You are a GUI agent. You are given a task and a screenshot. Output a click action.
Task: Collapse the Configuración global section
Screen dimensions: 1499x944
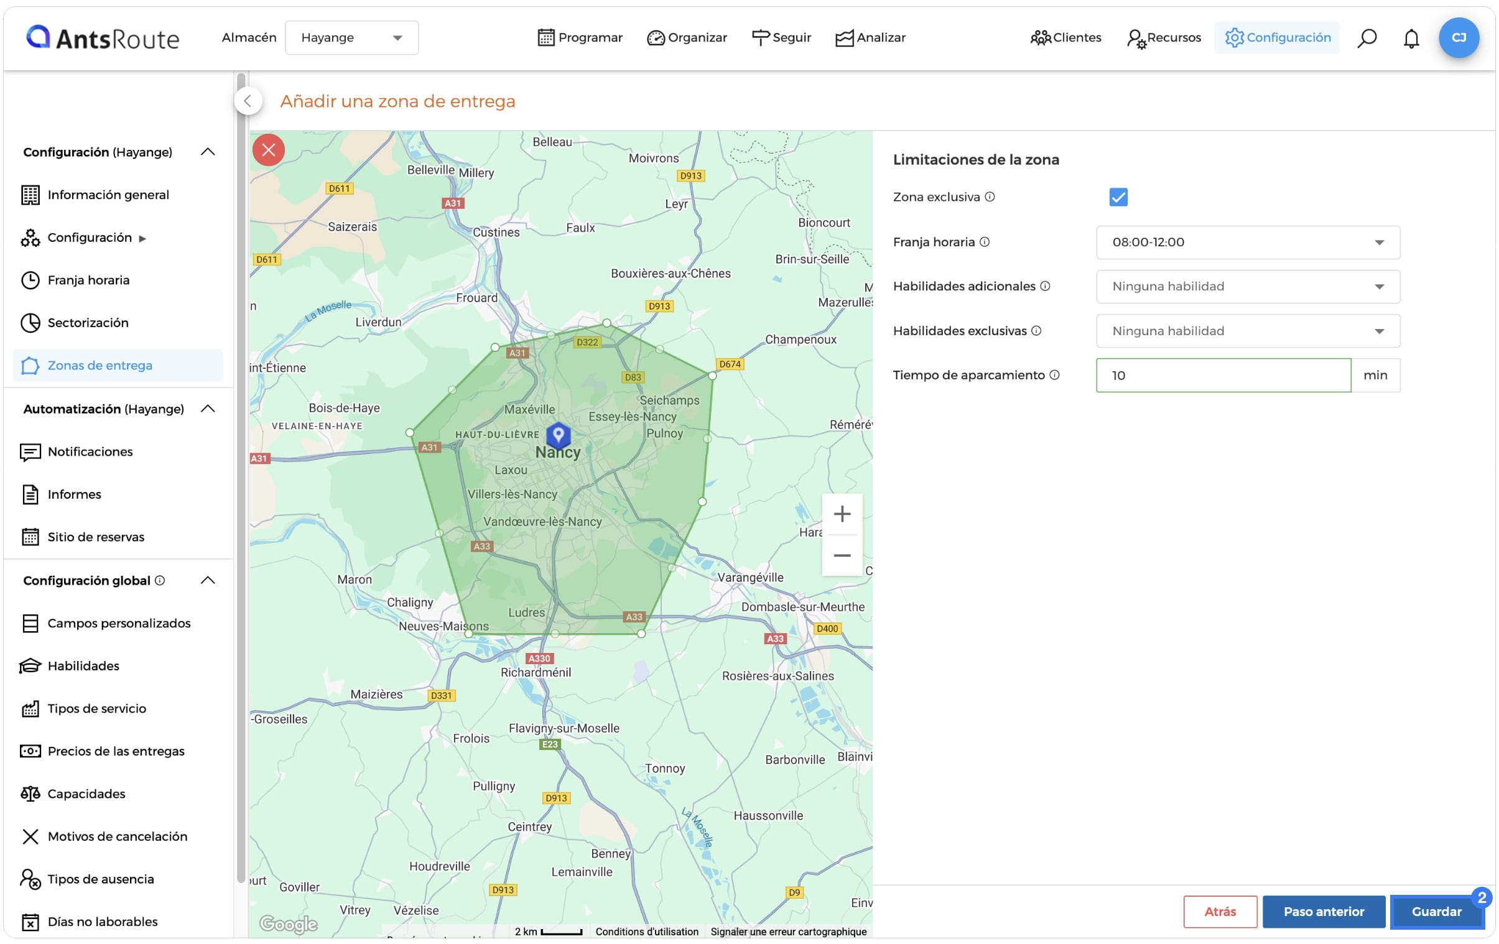(208, 580)
